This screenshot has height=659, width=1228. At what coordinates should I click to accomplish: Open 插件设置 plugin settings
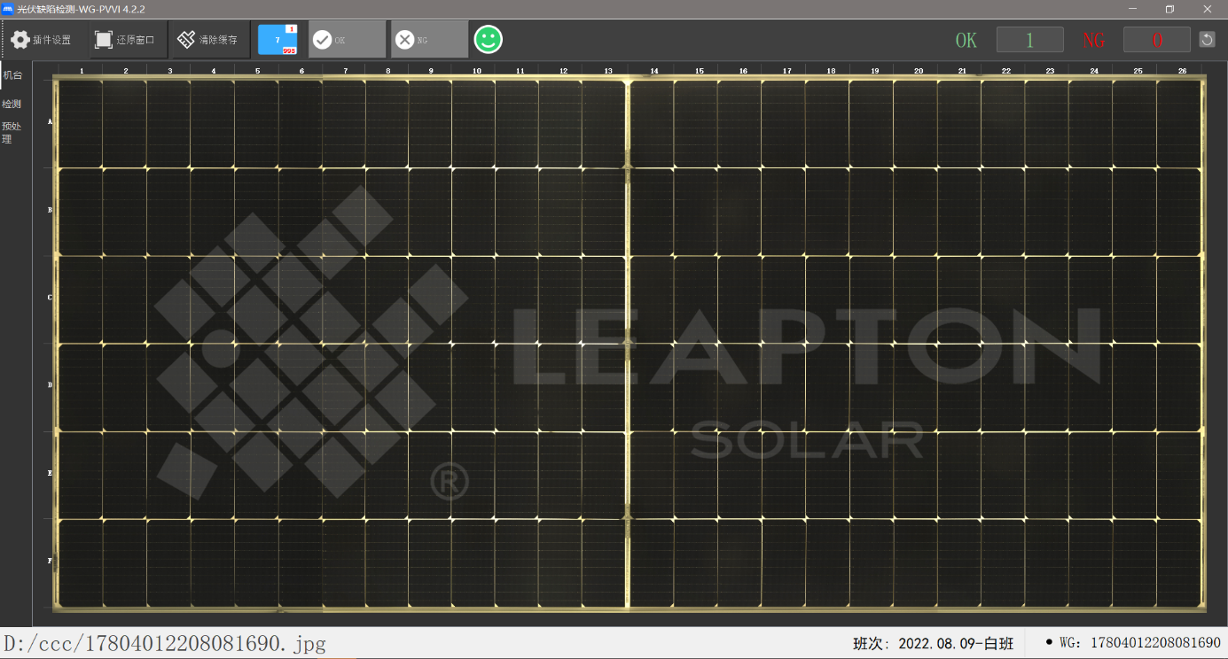(x=42, y=40)
